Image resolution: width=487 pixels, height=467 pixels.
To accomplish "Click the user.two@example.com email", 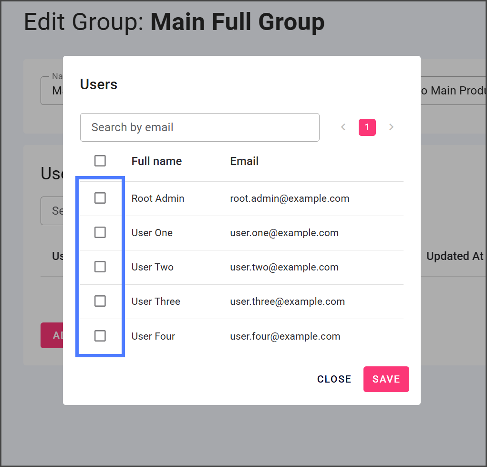I will (284, 267).
